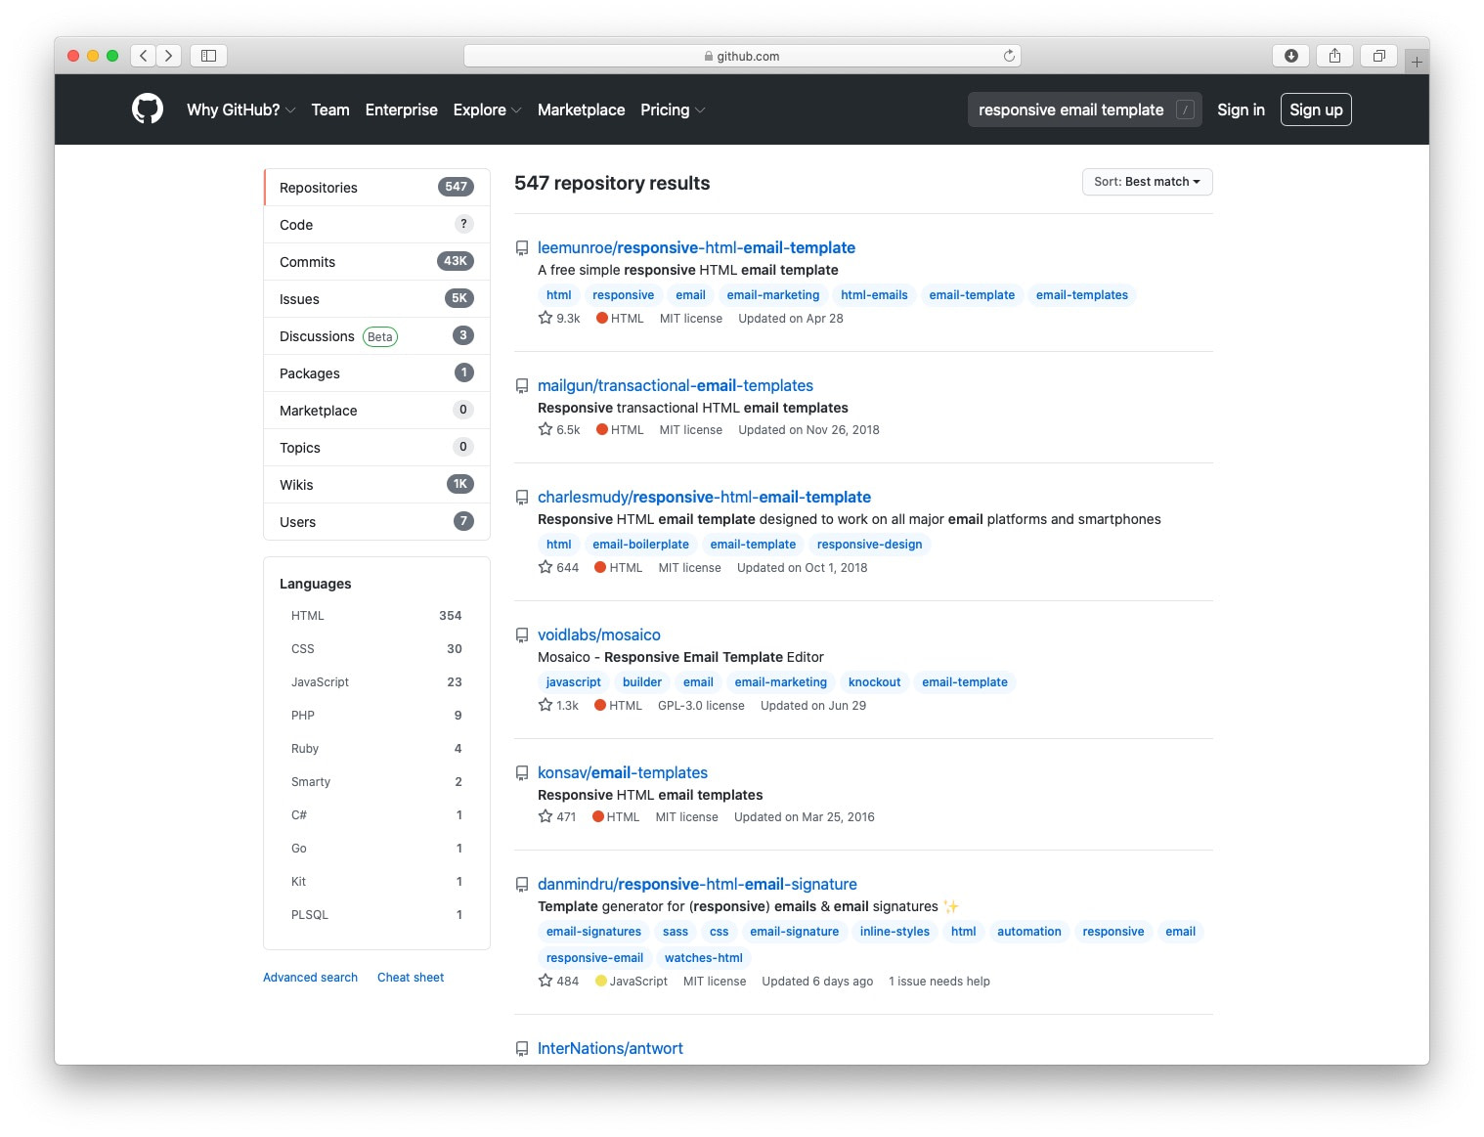Expand the Why GitHub? dropdown
The image size is (1484, 1137).
coord(240,109)
